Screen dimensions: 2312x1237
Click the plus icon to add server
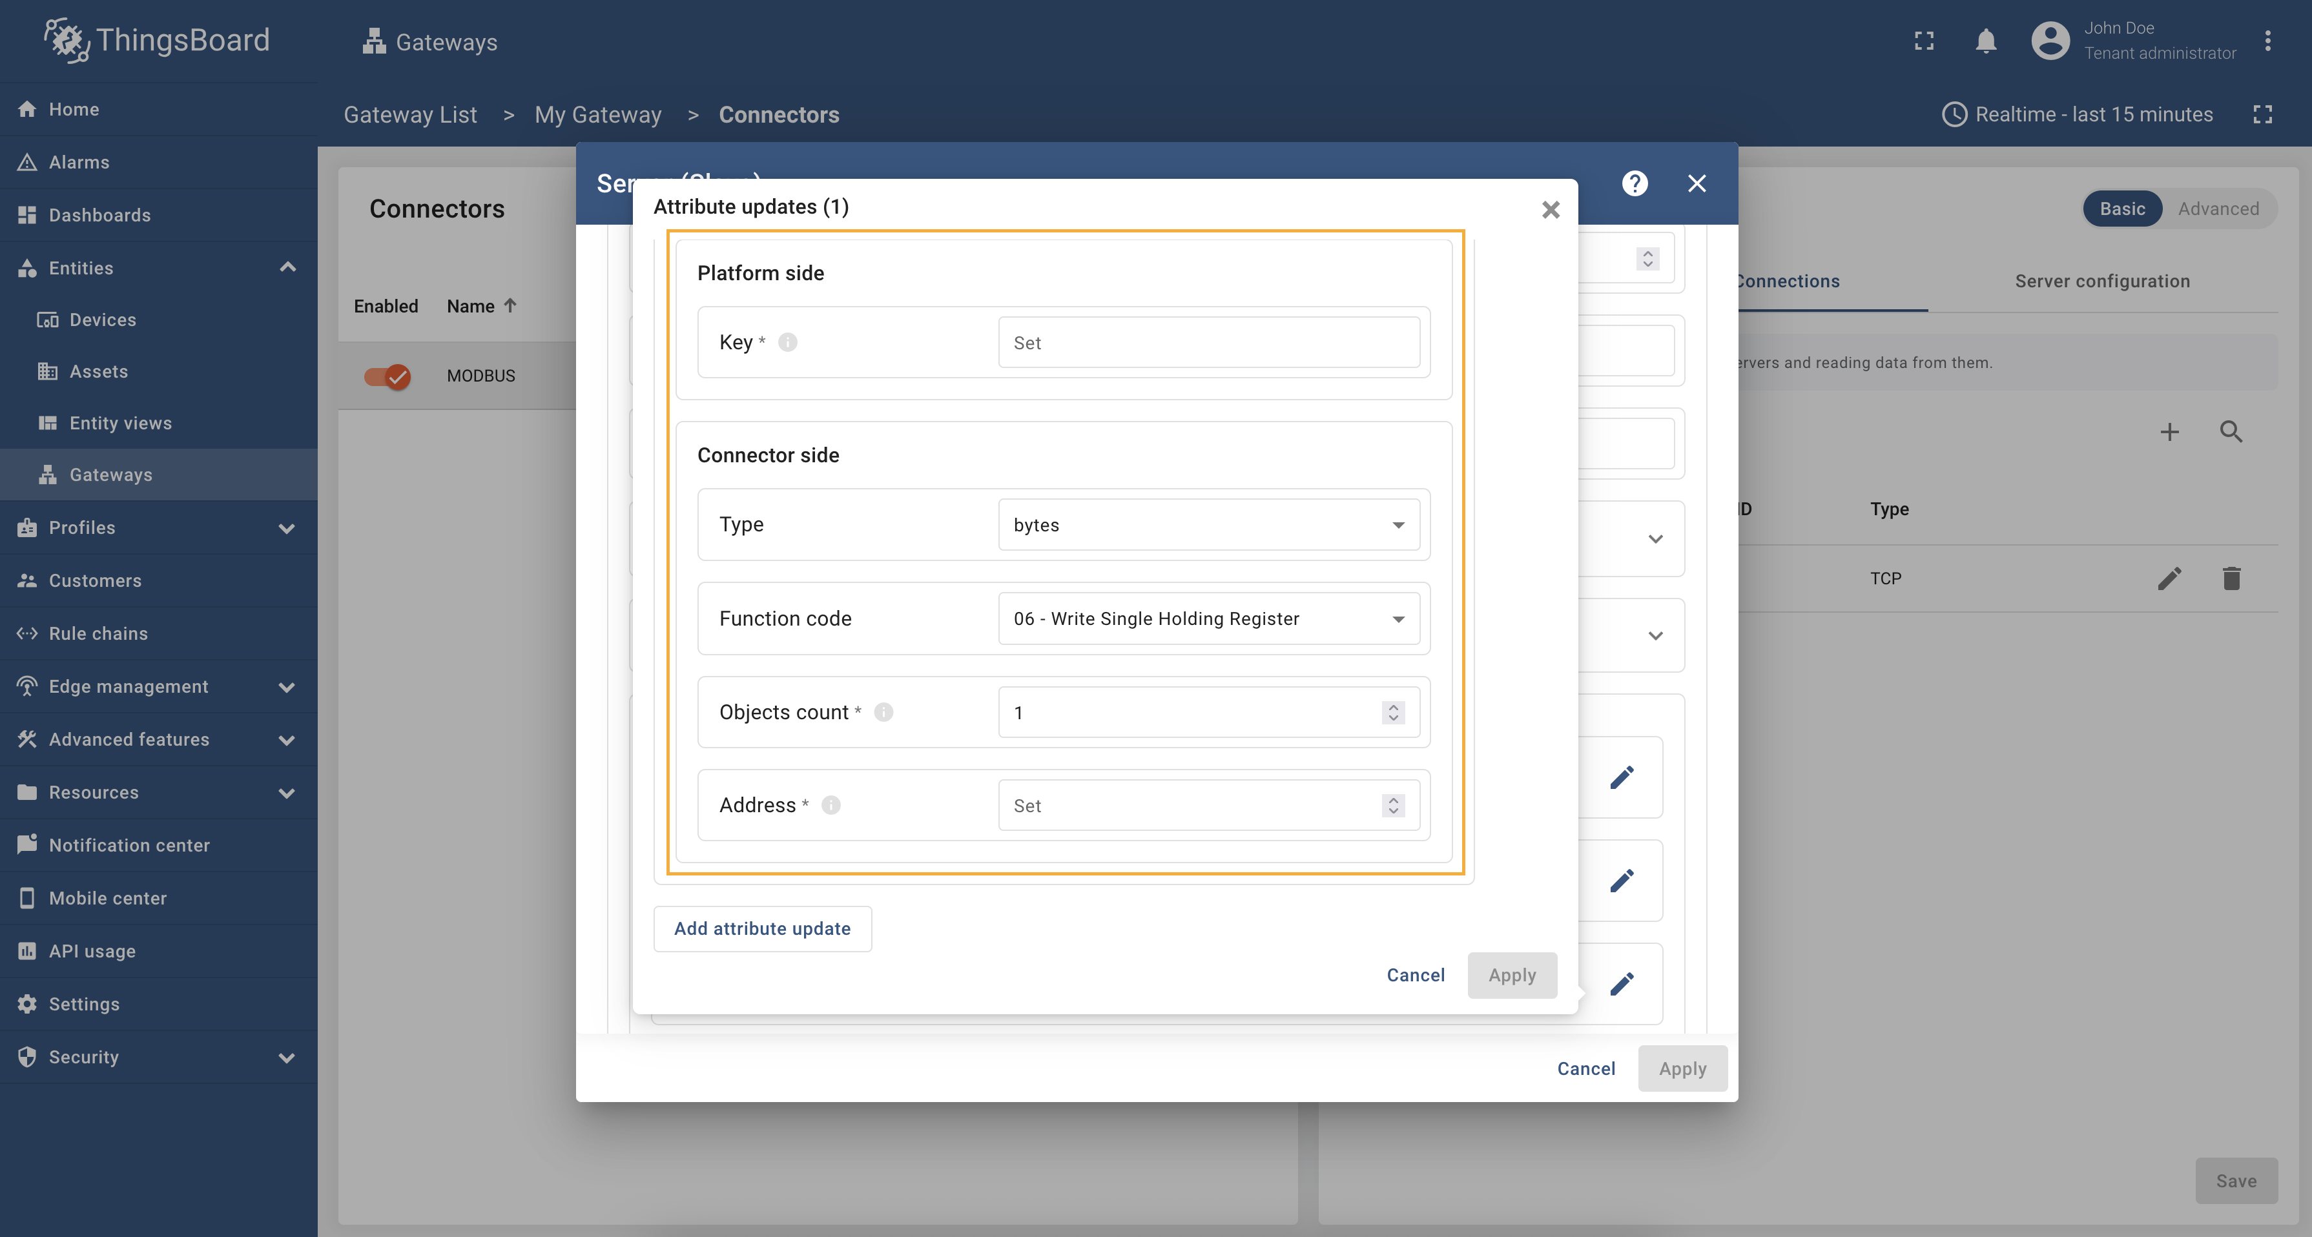pos(2169,433)
